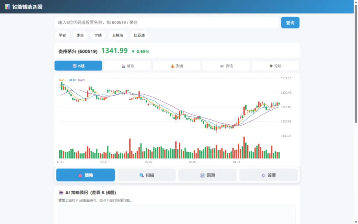Select the 平安 quick chip
This screenshot has width=358, height=224.
[62, 35]
